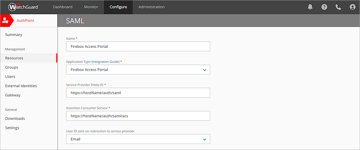Open Summary in the sidebar

pyautogui.click(x=14, y=35)
